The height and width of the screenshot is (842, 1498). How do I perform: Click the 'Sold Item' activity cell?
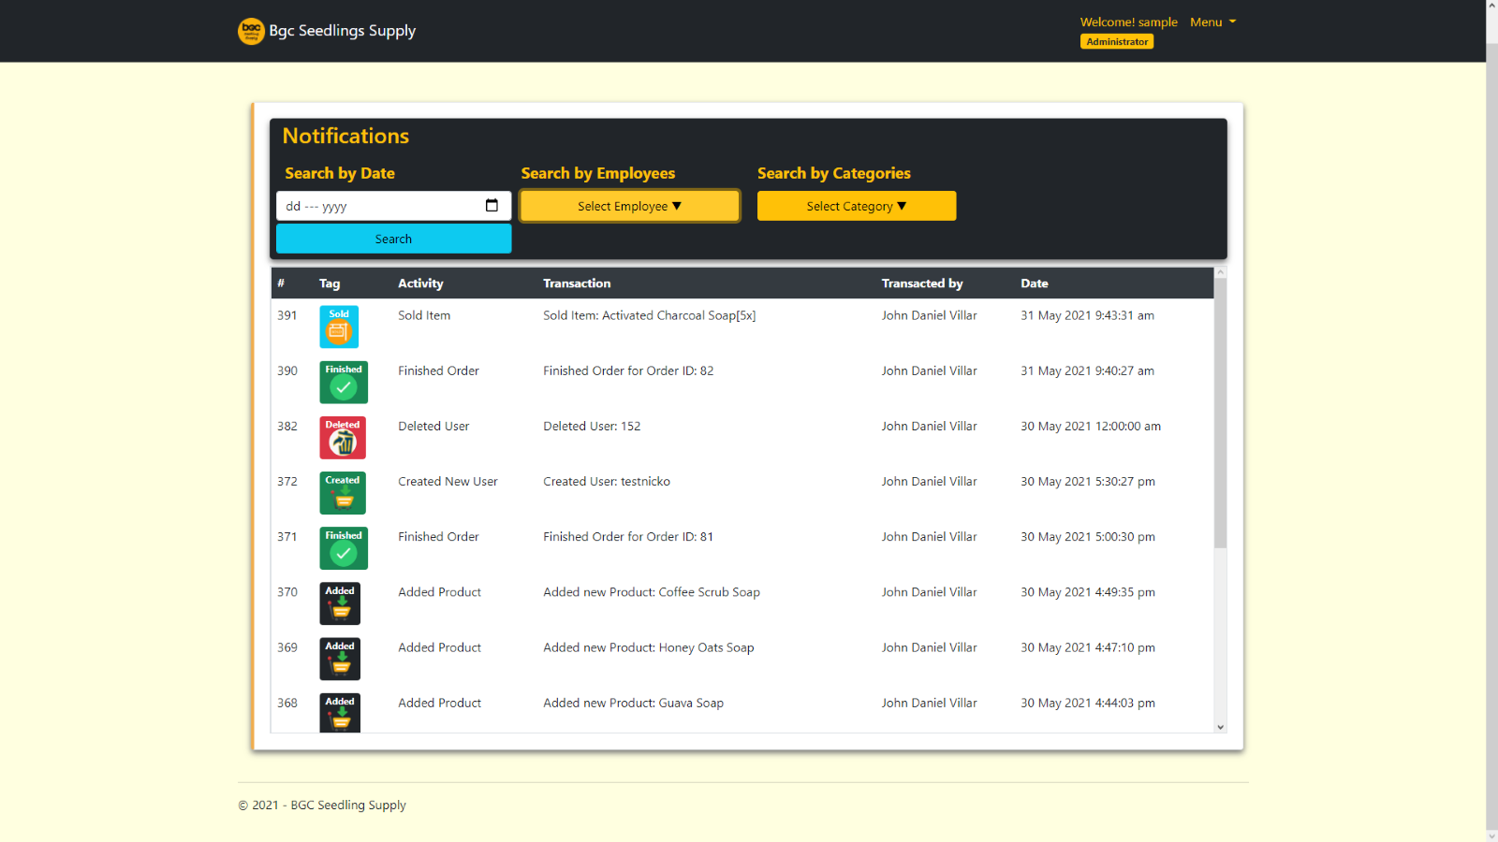424,315
